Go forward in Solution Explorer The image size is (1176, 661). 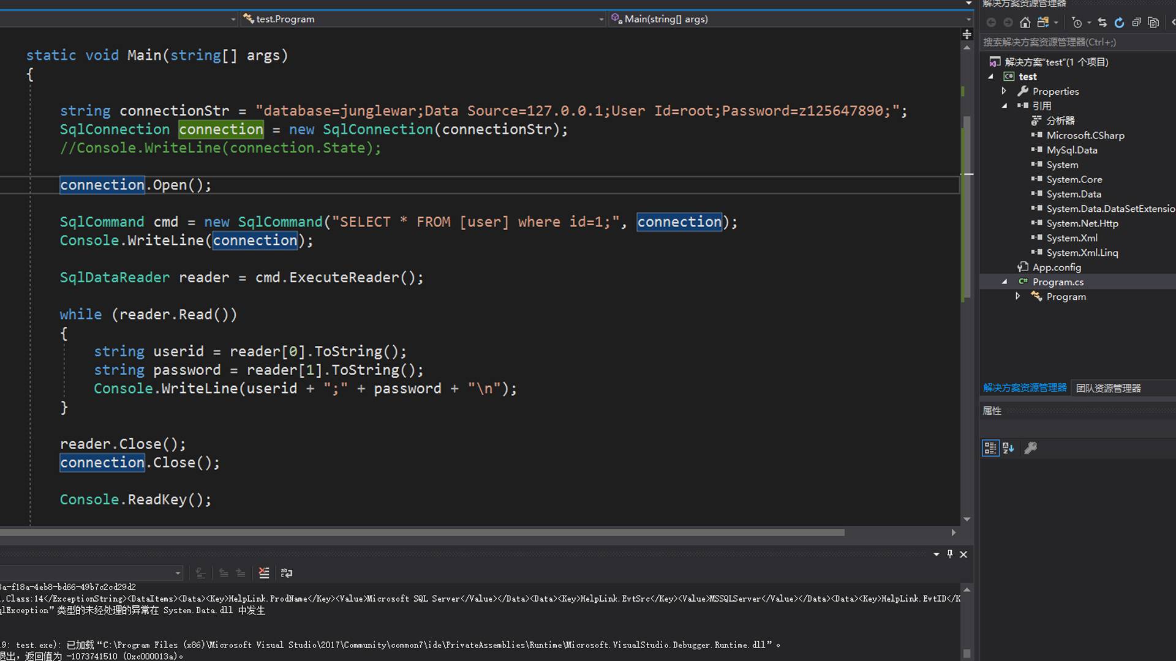click(x=1008, y=23)
